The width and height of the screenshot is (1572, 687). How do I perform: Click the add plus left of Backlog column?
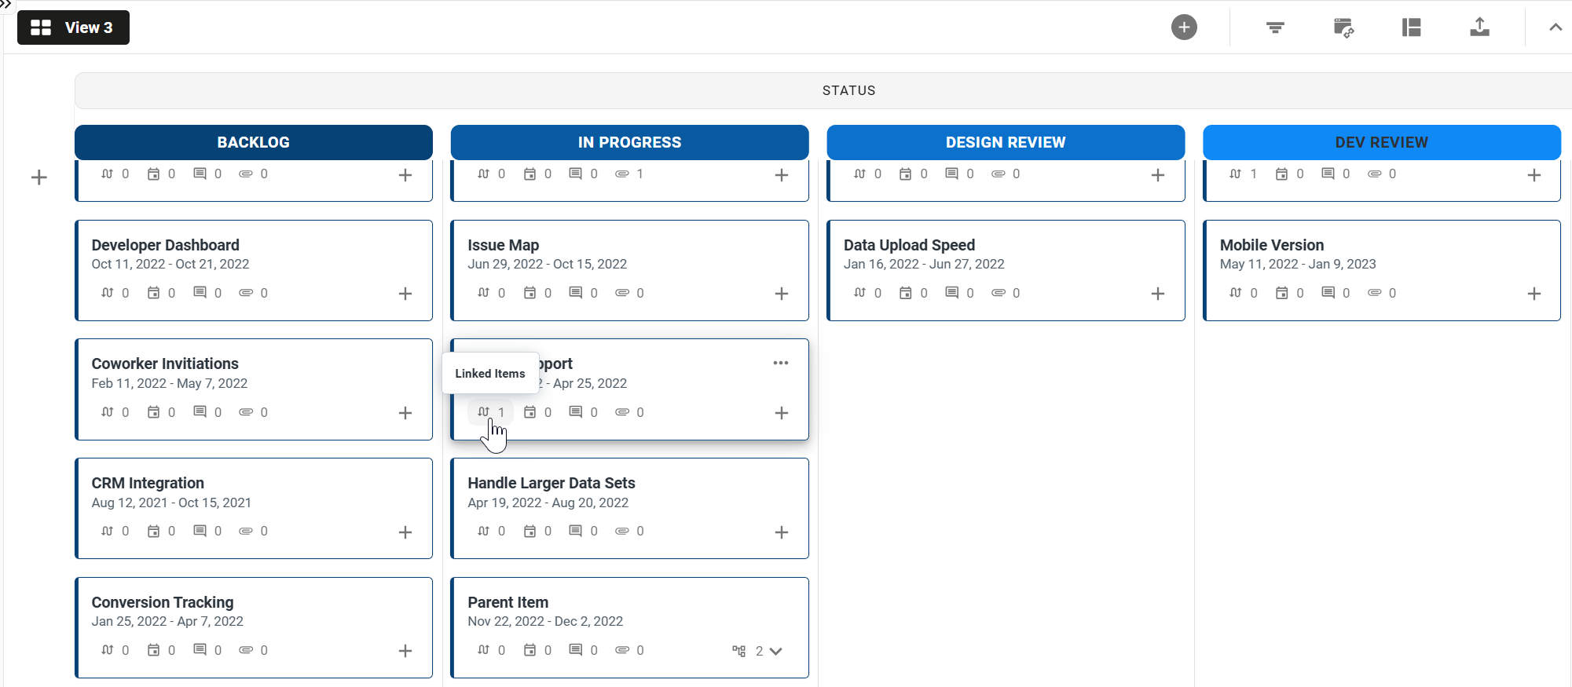coord(39,177)
